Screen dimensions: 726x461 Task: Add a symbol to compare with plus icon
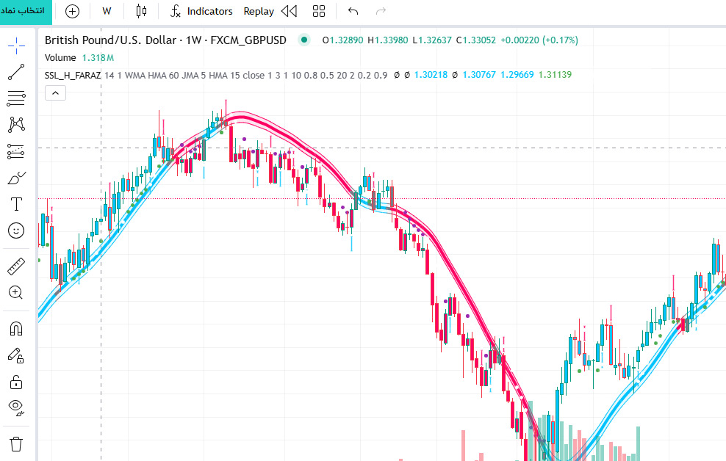click(x=72, y=11)
